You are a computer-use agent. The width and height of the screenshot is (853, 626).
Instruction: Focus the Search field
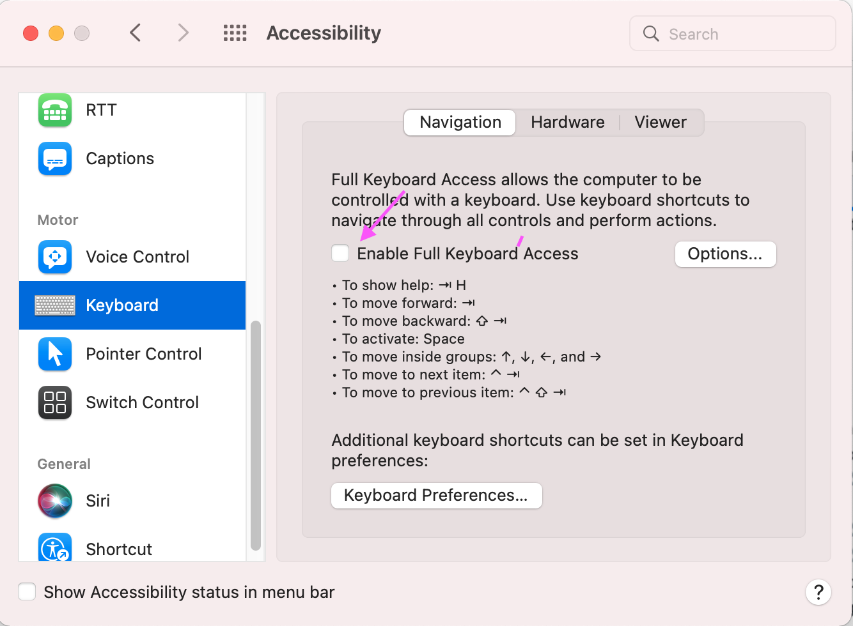733,34
